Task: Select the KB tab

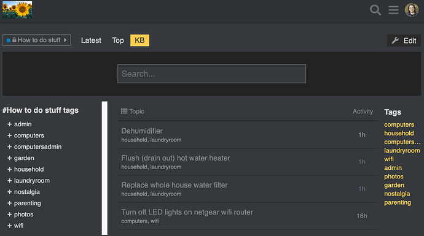Action: [x=139, y=40]
